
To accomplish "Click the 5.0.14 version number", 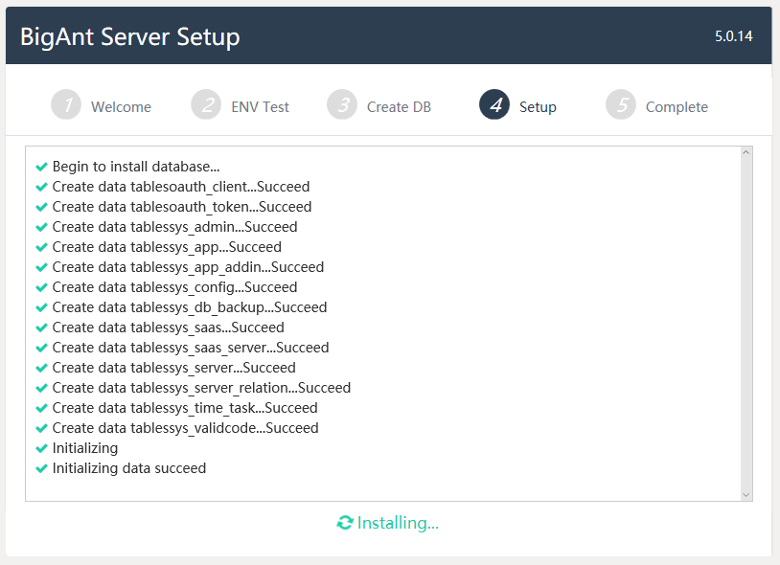I will [734, 36].
